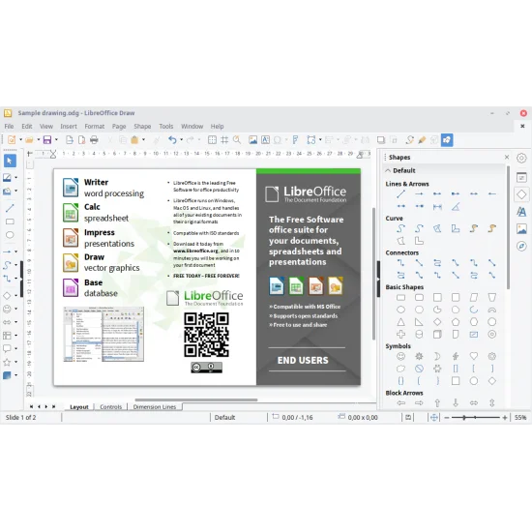
Task: Click the Print icon in the toolbar
Action: (x=94, y=140)
